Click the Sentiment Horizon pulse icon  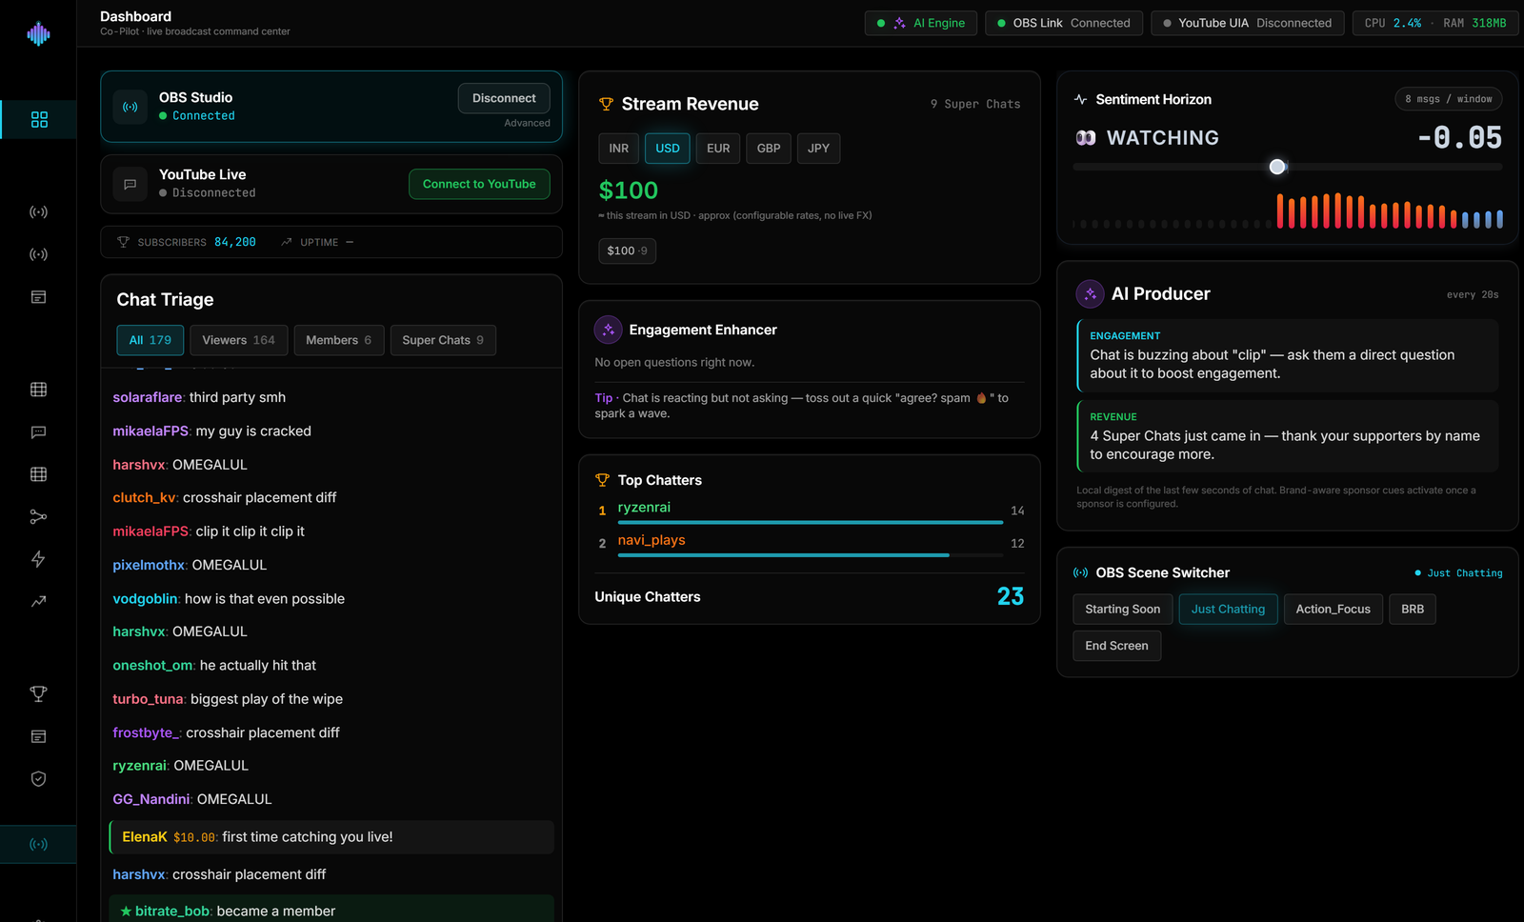[1080, 99]
